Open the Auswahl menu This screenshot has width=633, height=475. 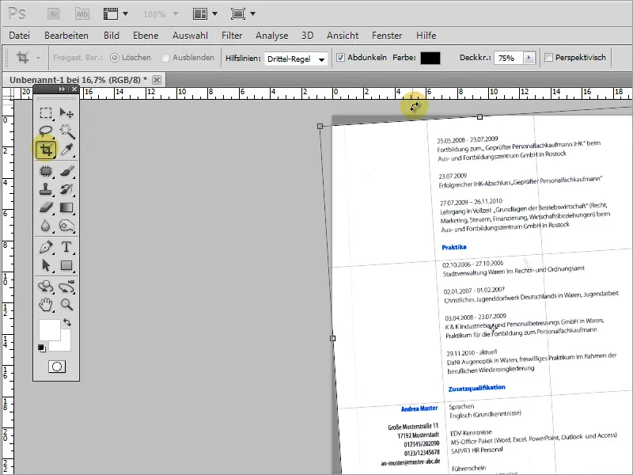[190, 36]
